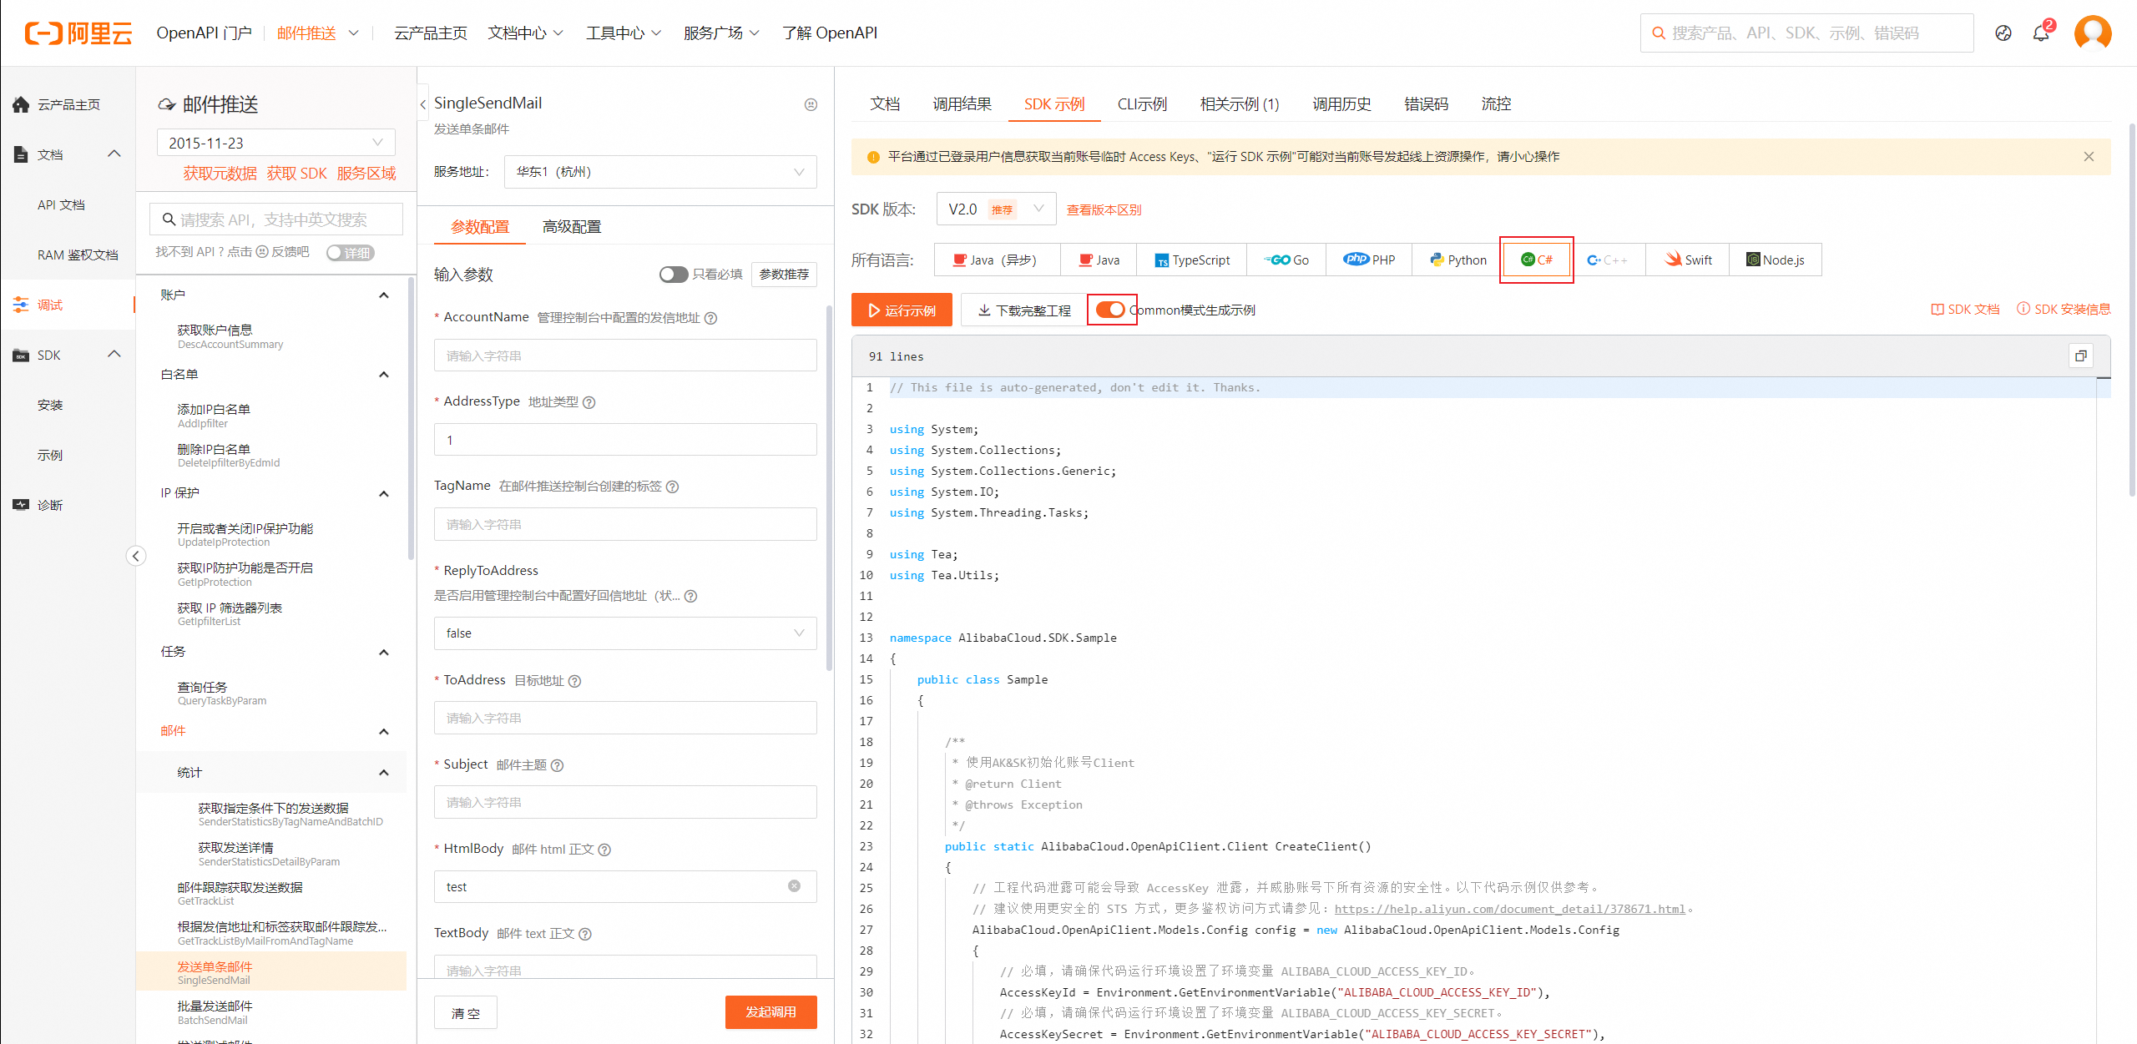Image resolution: width=2137 pixels, height=1044 pixels.
Task: Click the icon next to SingleSendMail title
Action: (x=811, y=104)
